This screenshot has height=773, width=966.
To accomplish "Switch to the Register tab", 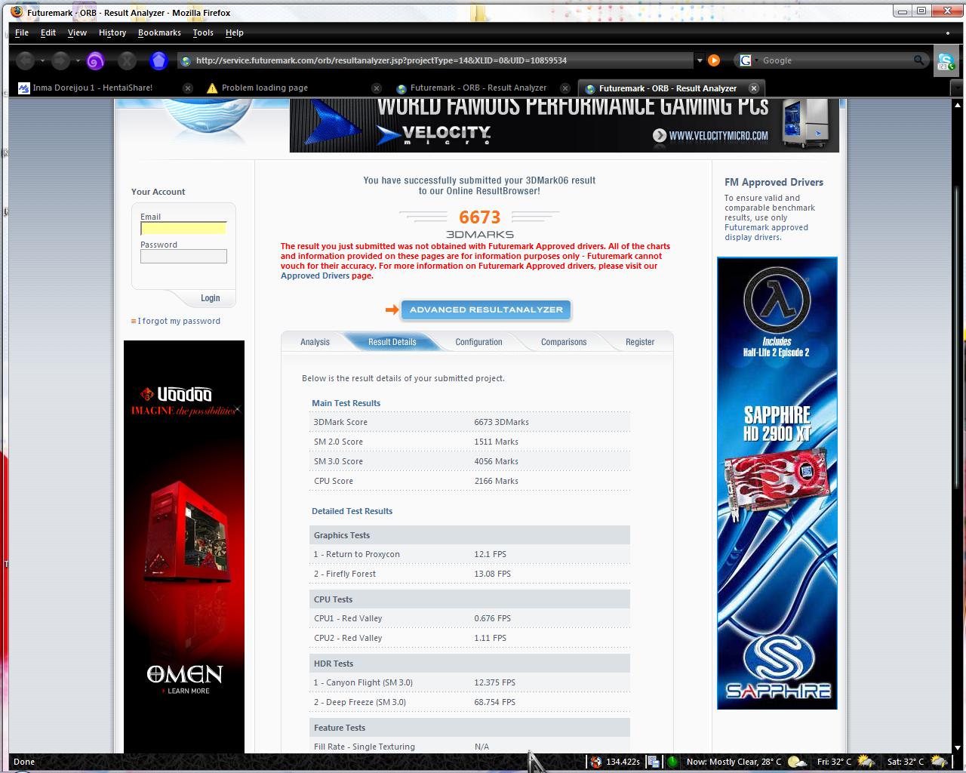I will tap(640, 342).
